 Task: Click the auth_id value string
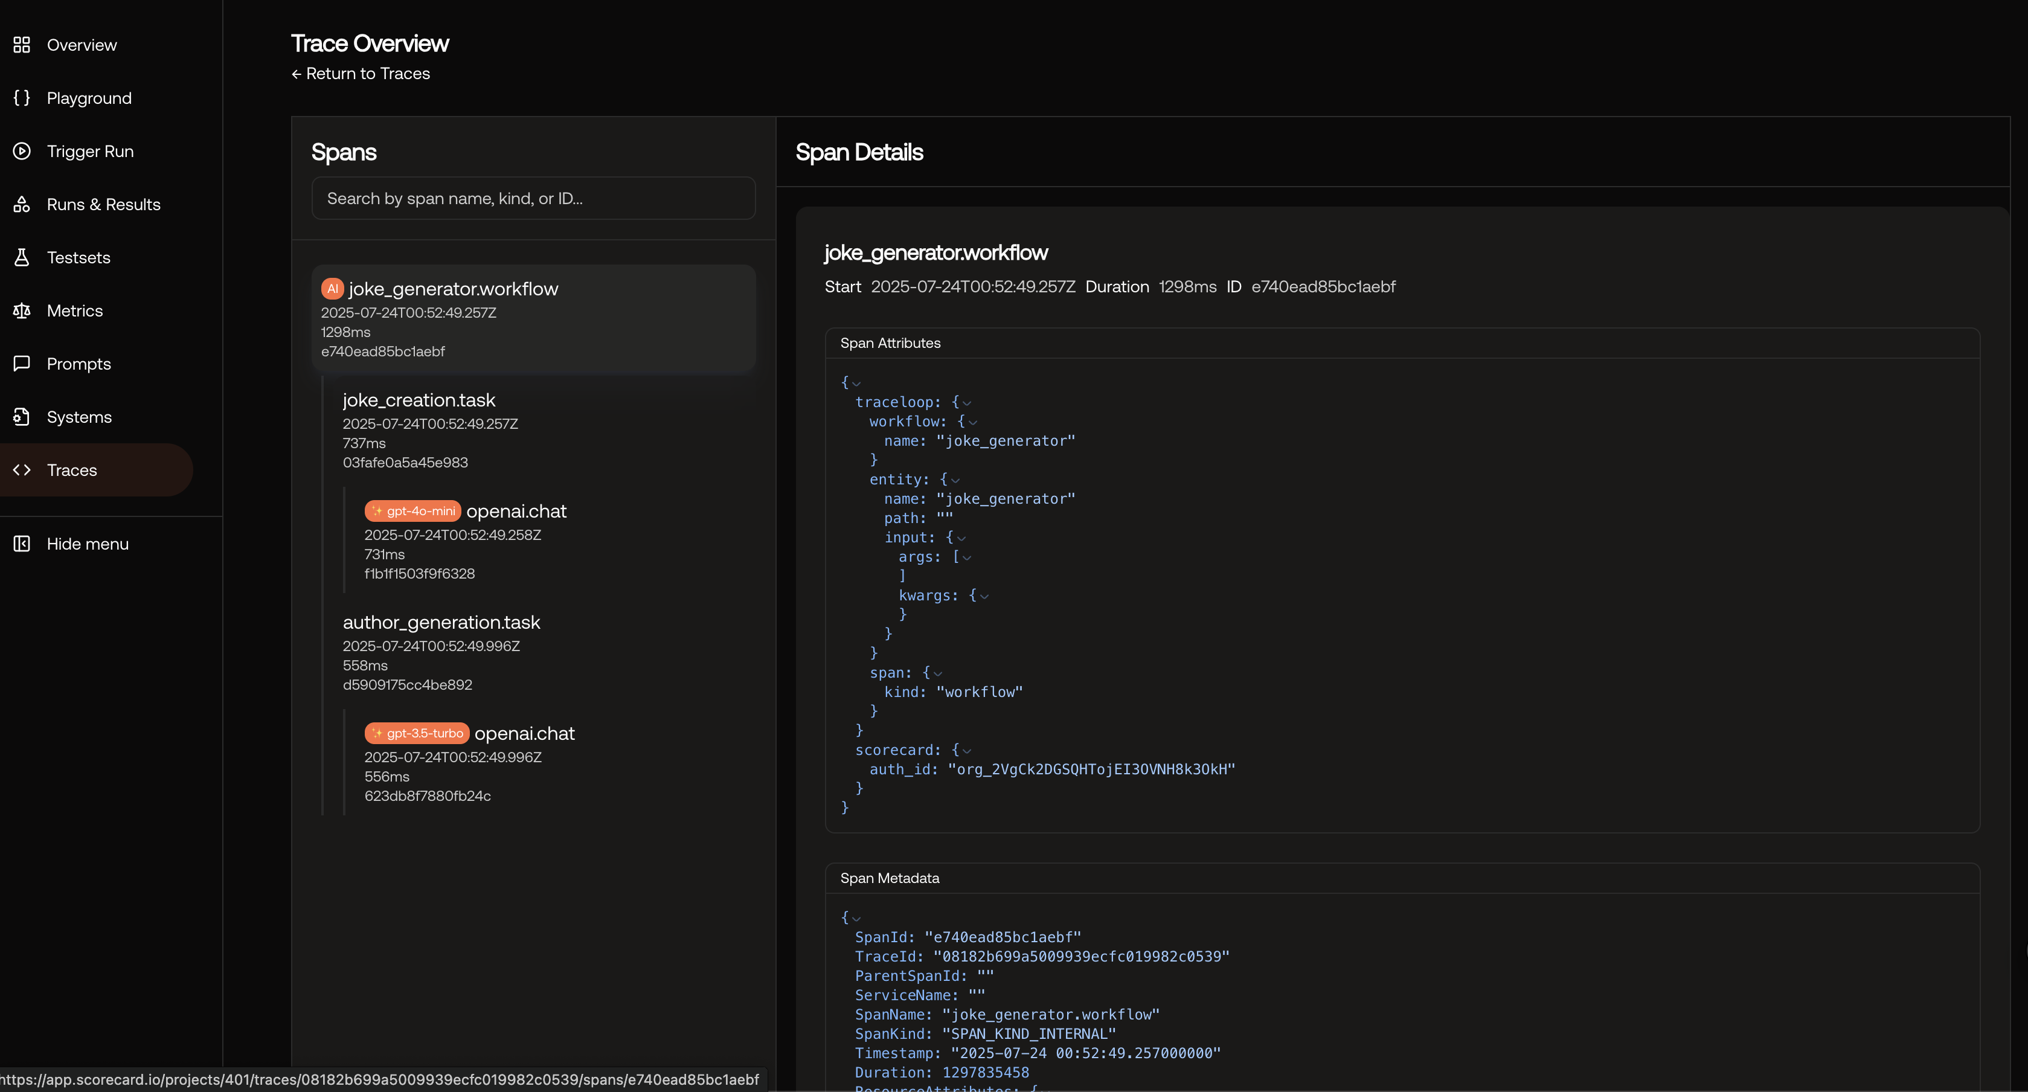click(1091, 769)
